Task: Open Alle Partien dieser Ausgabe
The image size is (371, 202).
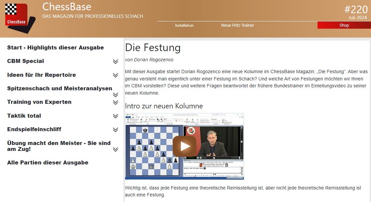Action: [x=48, y=163]
